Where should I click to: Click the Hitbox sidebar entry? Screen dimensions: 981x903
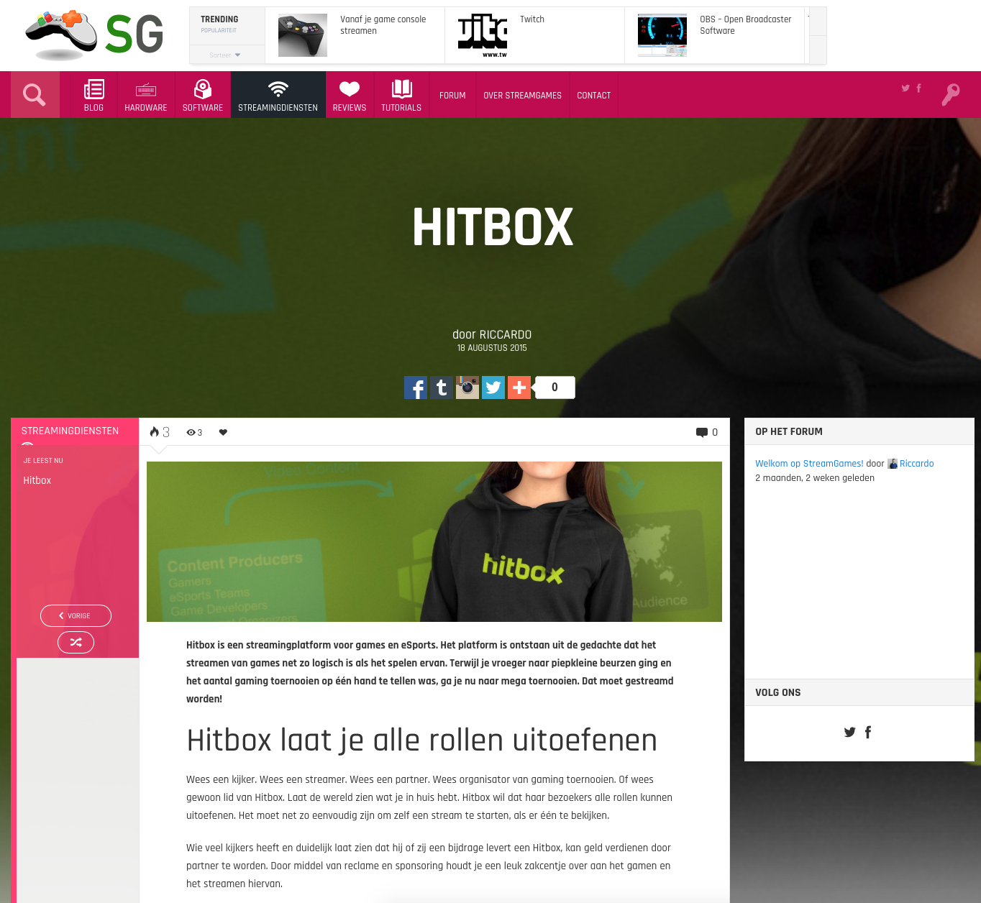click(x=37, y=480)
